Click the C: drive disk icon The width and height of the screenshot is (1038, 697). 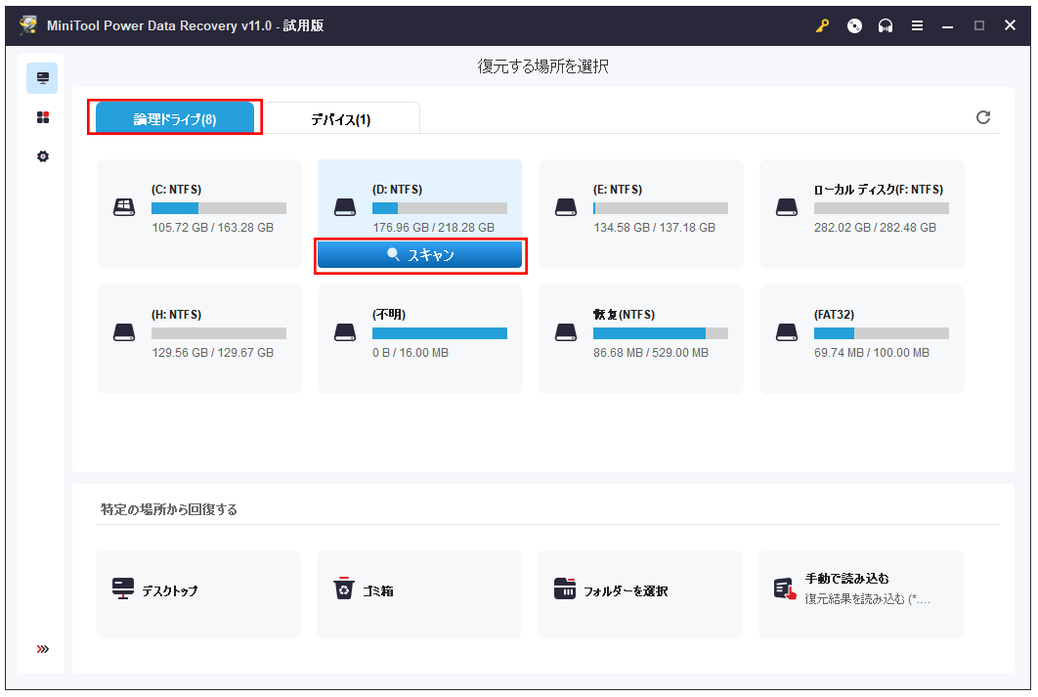pyautogui.click(x=124, y=206)
